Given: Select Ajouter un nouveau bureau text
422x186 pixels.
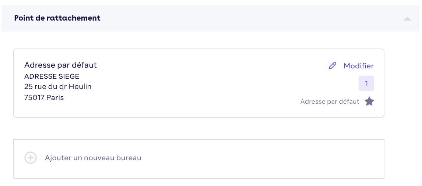Looking at the screenshot, I should tap(93, 158).
